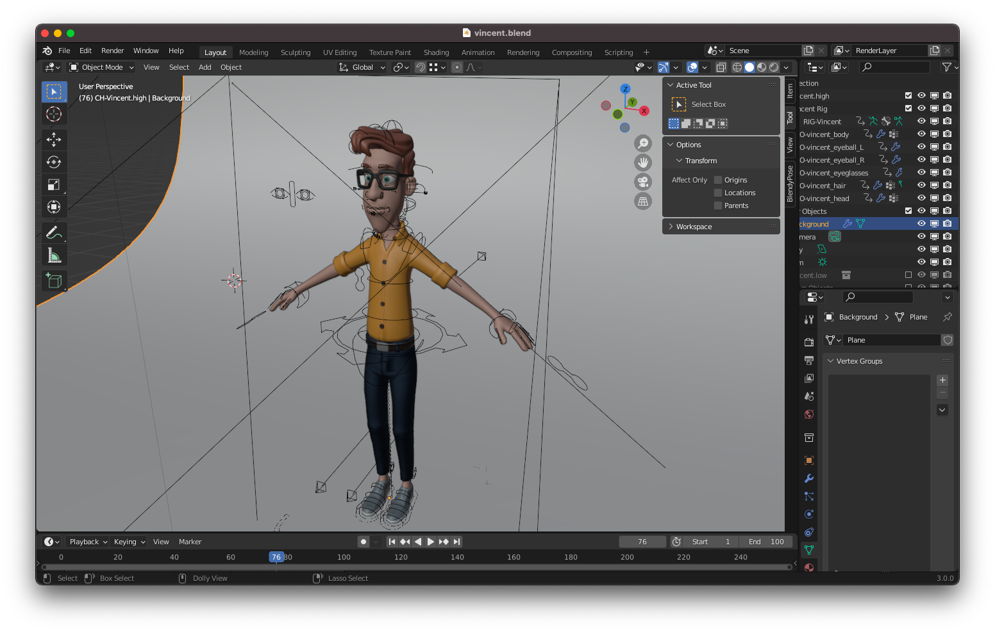Open the Object Mode dropdown
Screen dimensions: 995x632
point(101,67)
